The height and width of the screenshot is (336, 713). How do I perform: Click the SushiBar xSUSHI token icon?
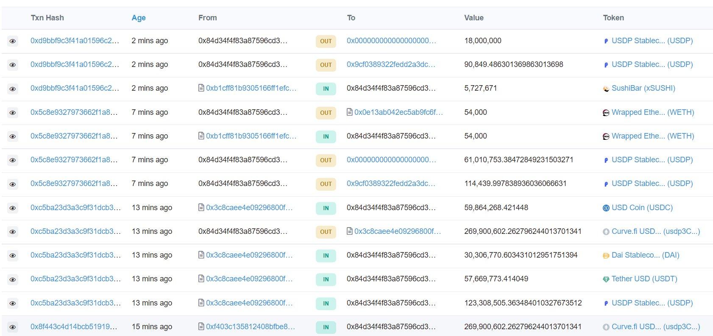click(x=606, y=89)
